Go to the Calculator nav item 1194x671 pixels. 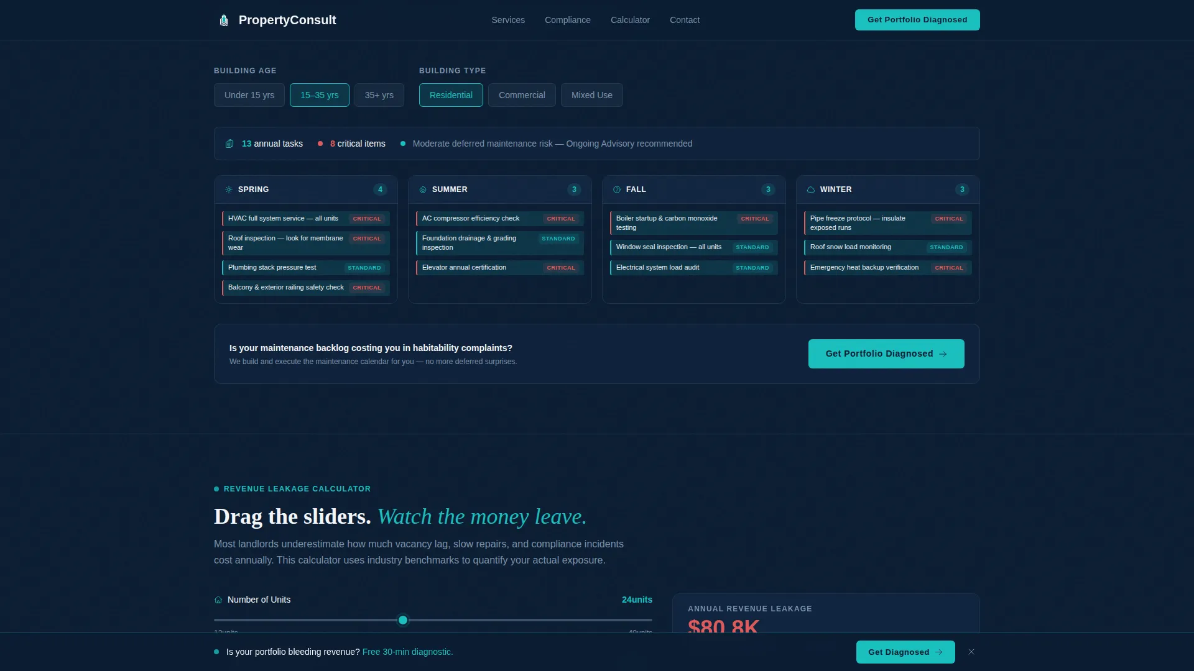coord(630,20)
